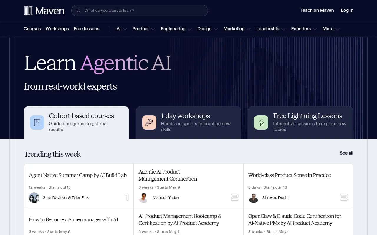Image resolution: width=377 pixels, height=235 pixels.
Task: Open the Engineering dropdown menu
Action: click(176, 29)
